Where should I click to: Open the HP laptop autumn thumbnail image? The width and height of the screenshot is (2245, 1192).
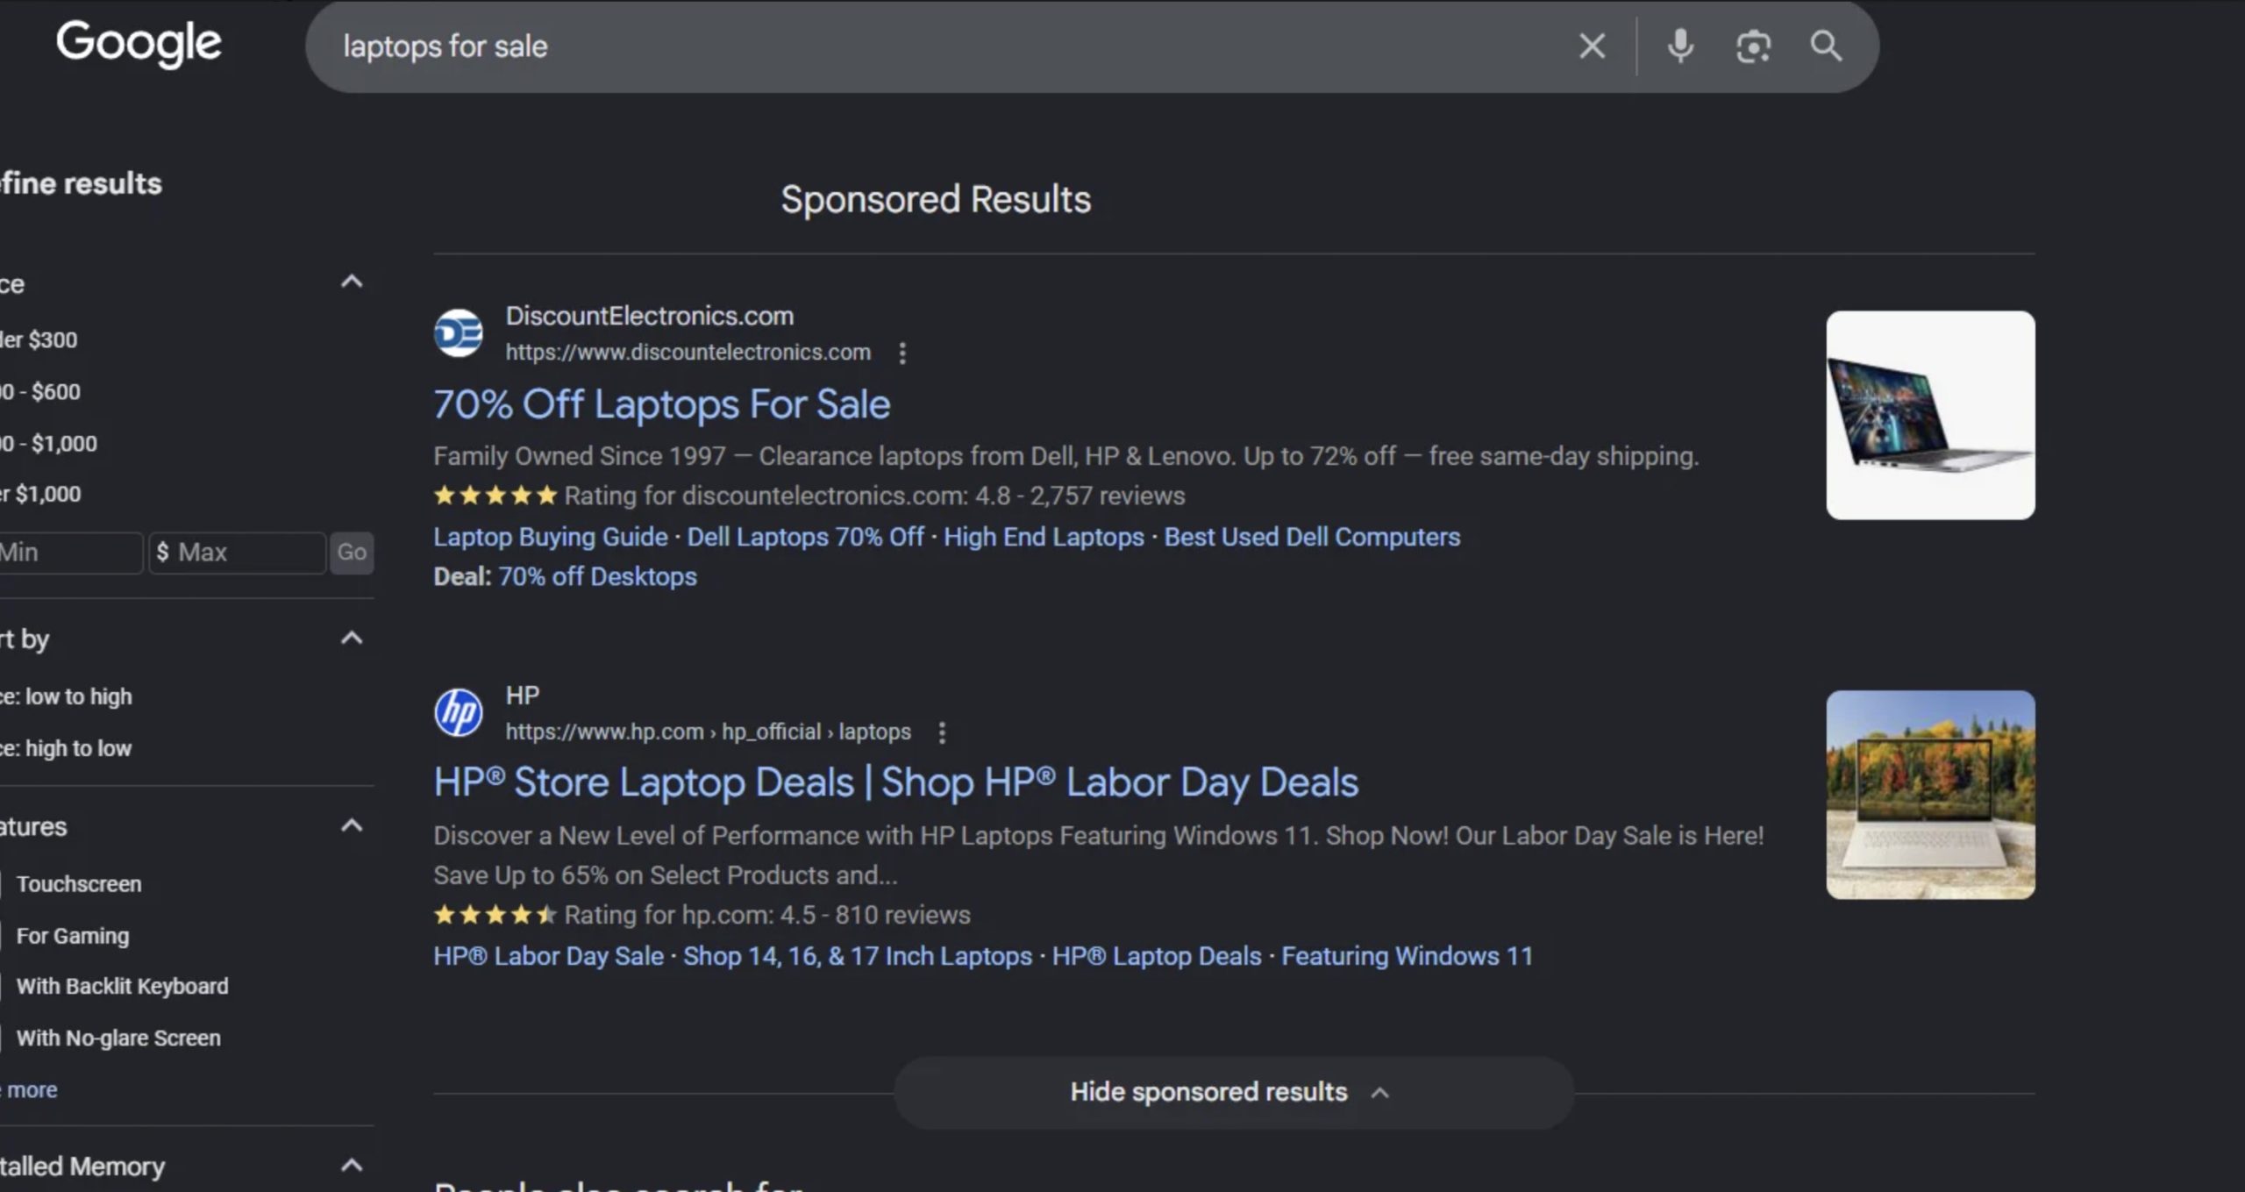(1930, 795)
